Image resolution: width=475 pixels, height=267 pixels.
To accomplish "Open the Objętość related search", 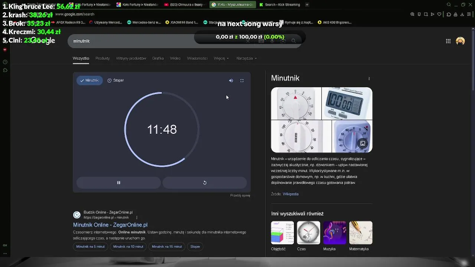I will [282, 236].
